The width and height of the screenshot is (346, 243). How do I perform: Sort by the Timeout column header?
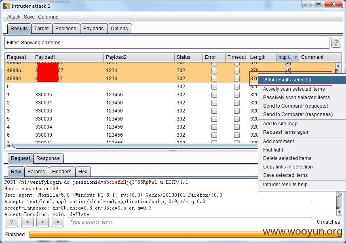[x=236, y=57]
